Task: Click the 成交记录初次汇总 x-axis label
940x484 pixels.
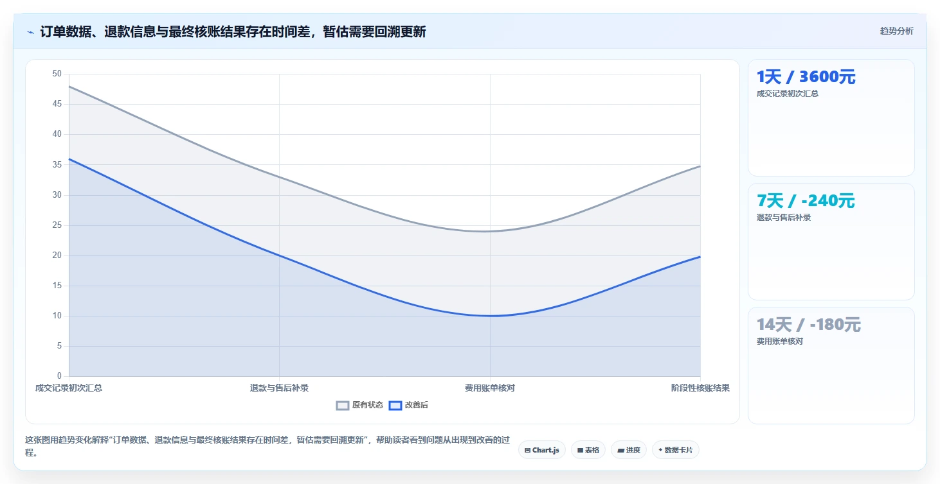Action: pos(69,388)
